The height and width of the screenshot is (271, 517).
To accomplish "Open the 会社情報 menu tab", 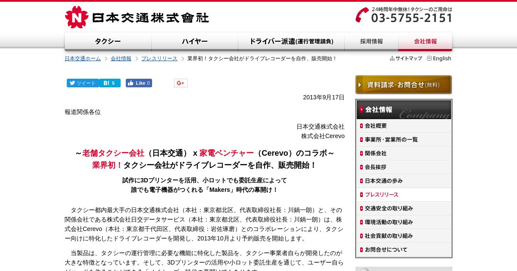I will pyautogui.click(x=425, y=42).
